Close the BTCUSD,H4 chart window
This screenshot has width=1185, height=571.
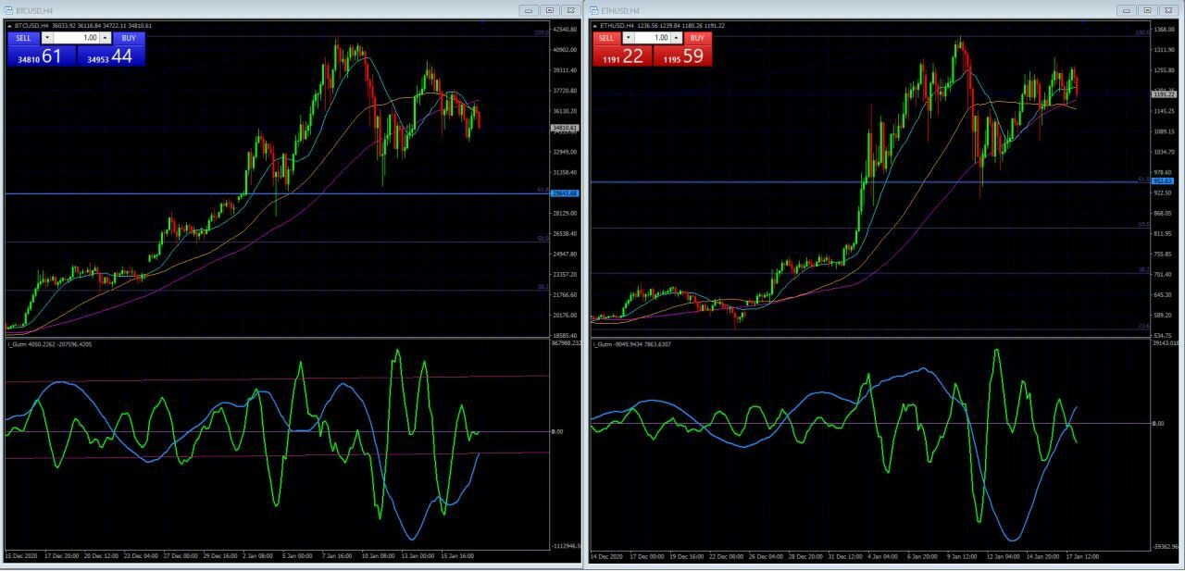coord(569,9)
